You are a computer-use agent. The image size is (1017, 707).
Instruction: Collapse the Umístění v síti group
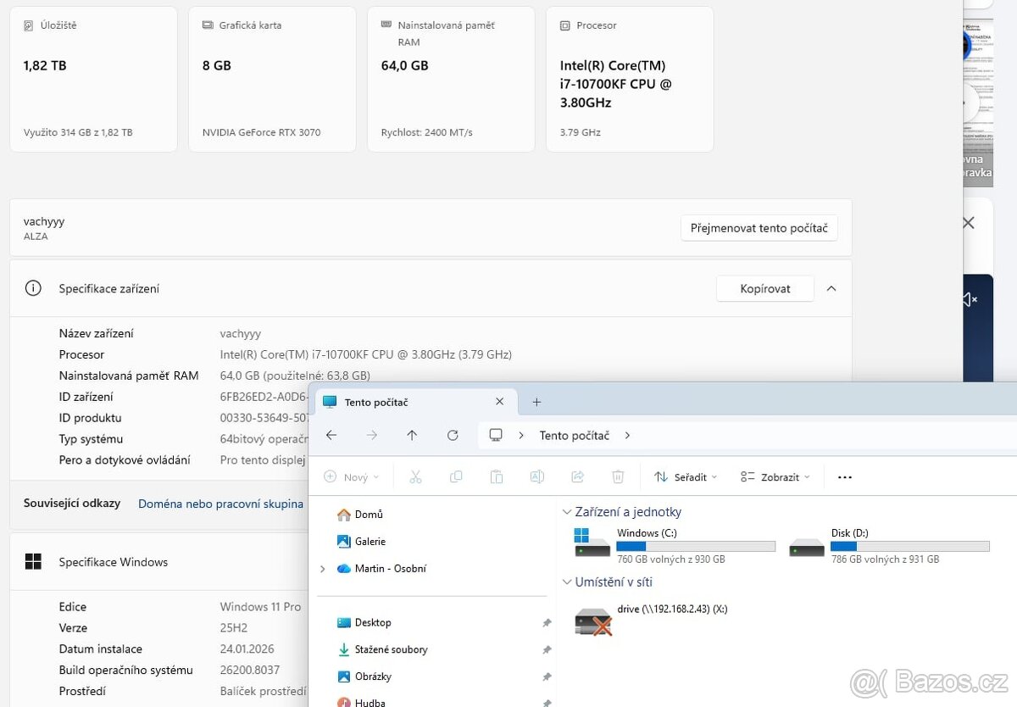tap(567, 582)
